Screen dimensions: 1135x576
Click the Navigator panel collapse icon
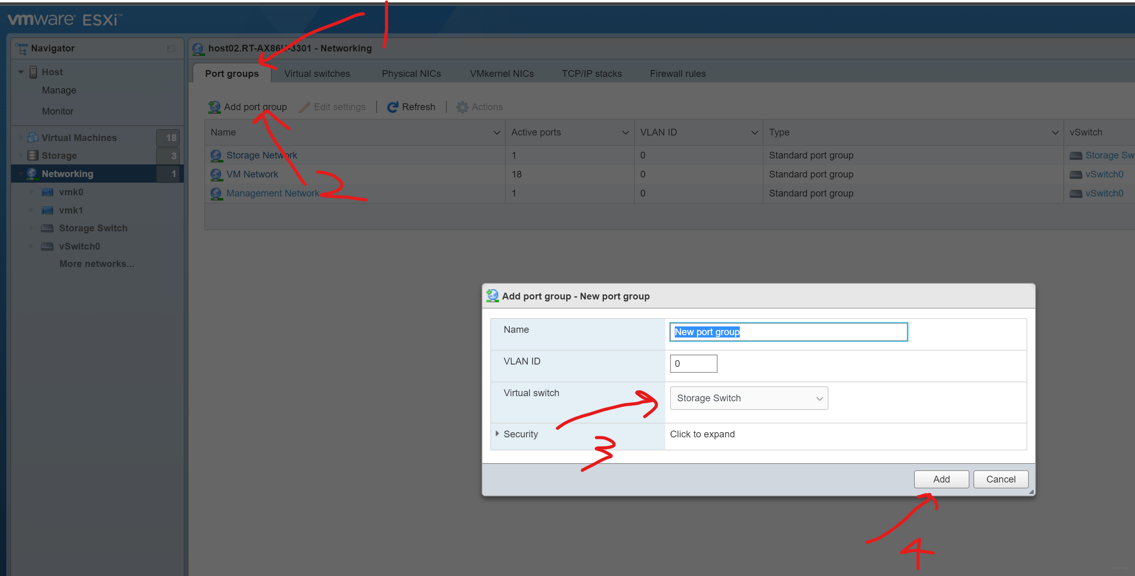[171, 48]
